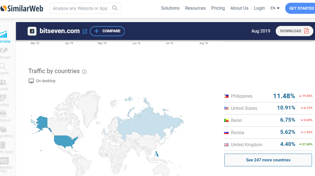Open the Solutions menu
315x176 pixels.
[170, 8]
